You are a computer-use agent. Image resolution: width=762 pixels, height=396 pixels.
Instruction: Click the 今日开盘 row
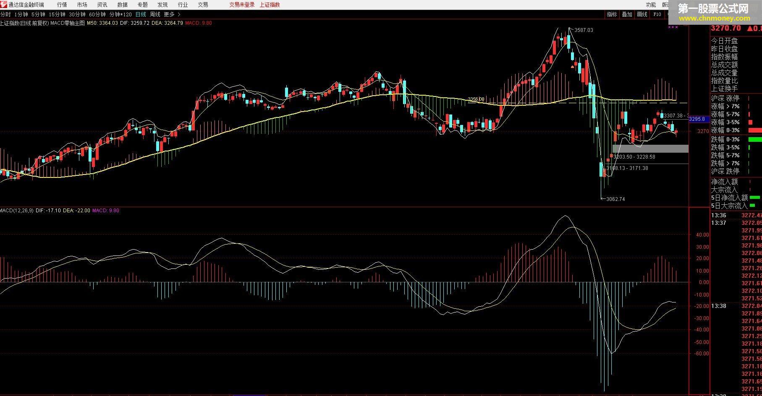pos(736,41)
